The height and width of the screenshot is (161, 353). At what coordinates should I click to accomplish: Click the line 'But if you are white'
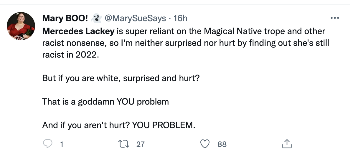click(x=121, y=78)
